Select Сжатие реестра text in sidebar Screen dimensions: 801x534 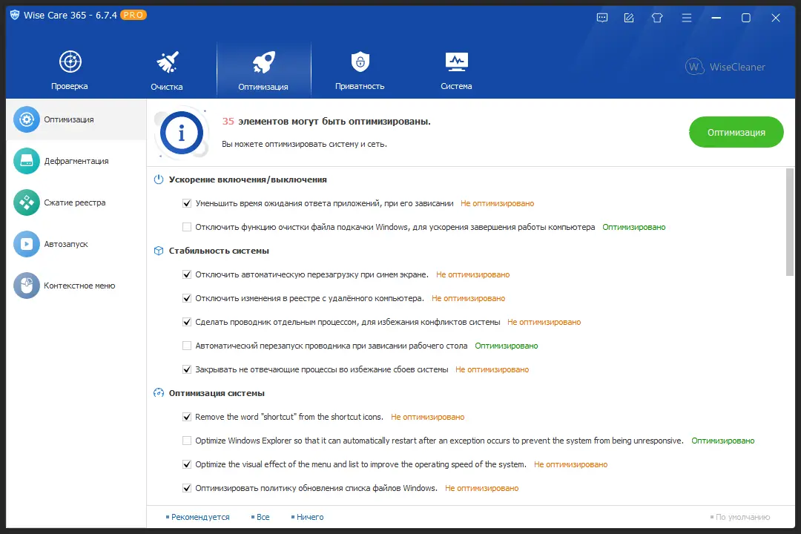coord(75,203)
